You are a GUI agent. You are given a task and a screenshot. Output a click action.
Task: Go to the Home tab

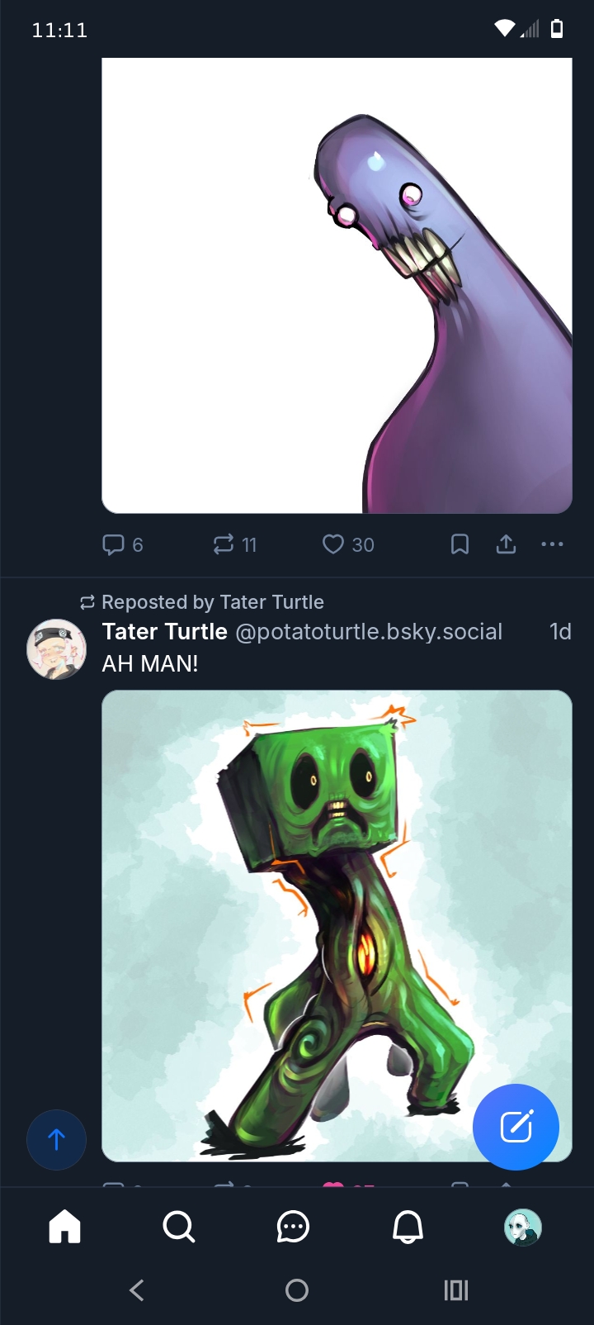click(65, 1227)
